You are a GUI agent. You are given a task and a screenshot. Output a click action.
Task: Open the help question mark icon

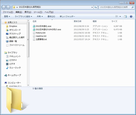point(131,17)
